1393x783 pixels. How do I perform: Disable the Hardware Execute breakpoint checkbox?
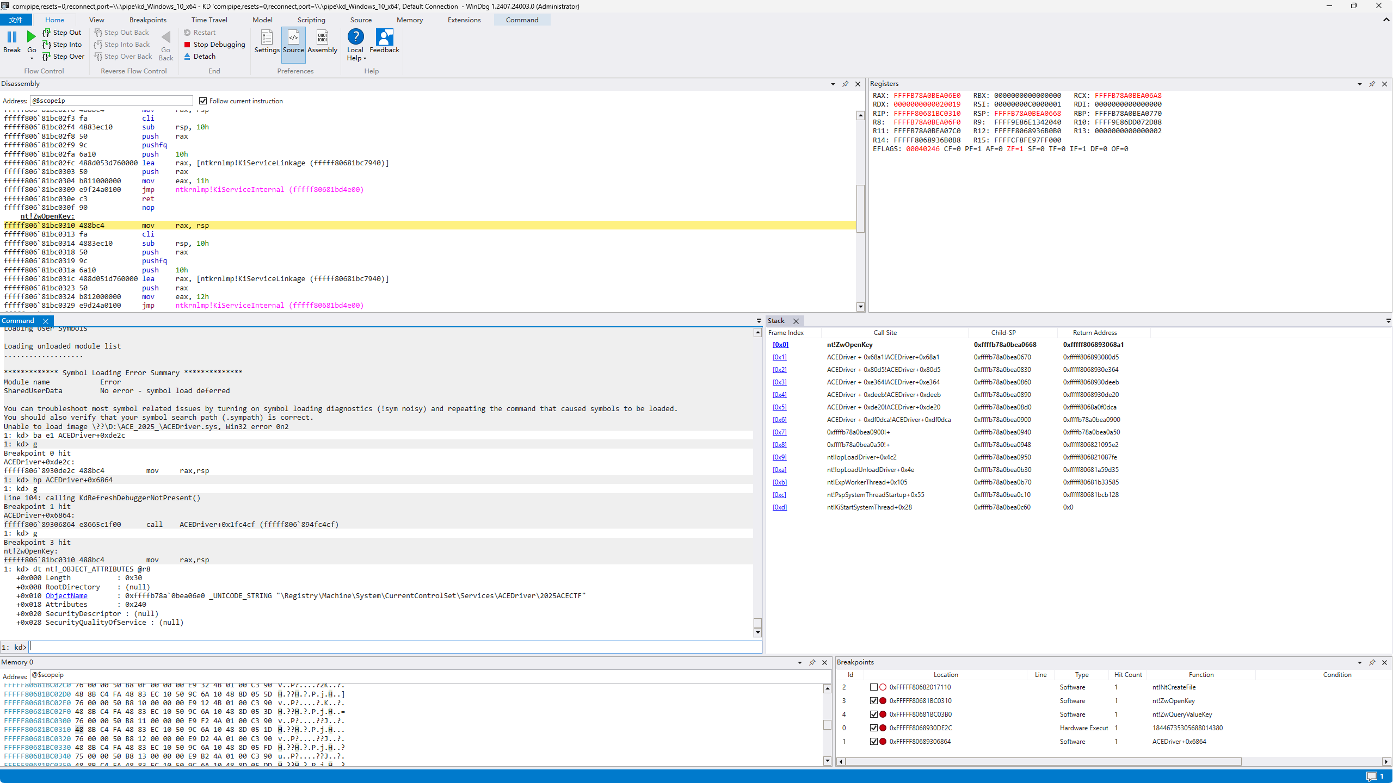pyautogui.click(x=873, y=728)
